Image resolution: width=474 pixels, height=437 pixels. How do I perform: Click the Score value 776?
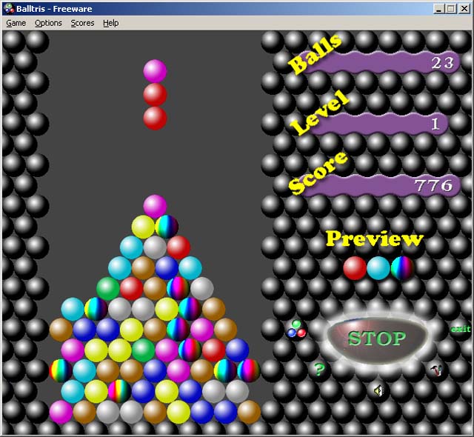click(433, 185)
